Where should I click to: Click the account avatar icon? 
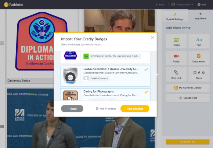pos(173,4)
